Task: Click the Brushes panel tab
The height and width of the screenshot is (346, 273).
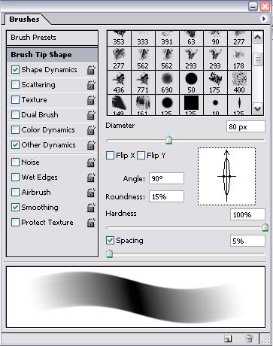Action: 24,20
